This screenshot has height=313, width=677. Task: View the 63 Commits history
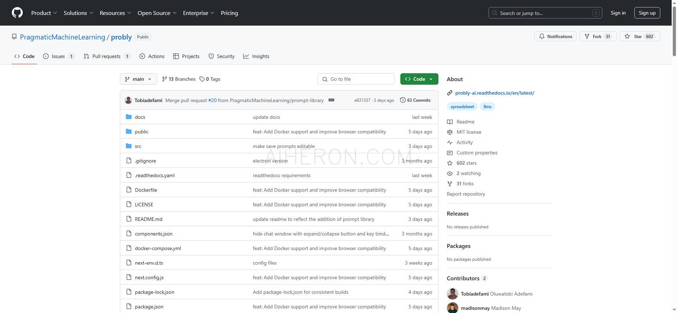415,100
